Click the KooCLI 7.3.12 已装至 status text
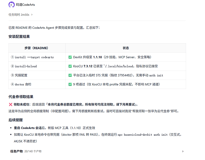The width and height of the screenshot is (205, 160). (115, 66)
